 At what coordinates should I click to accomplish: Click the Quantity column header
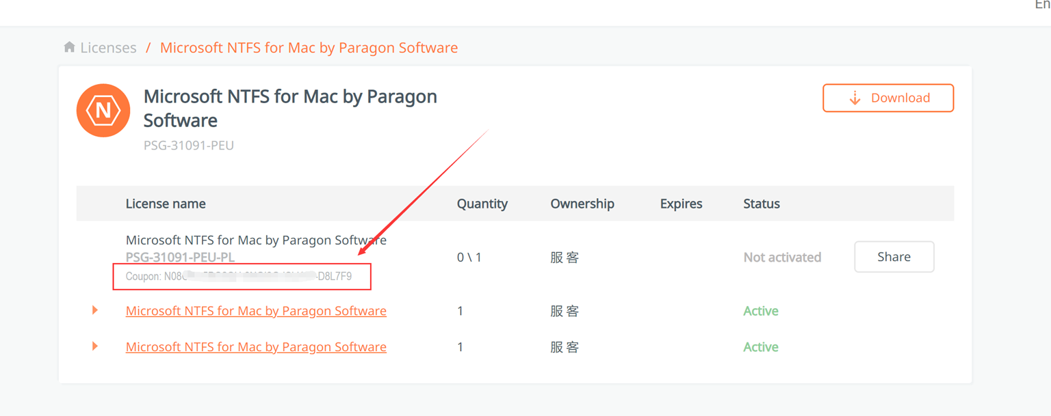(x=482, y=204)
